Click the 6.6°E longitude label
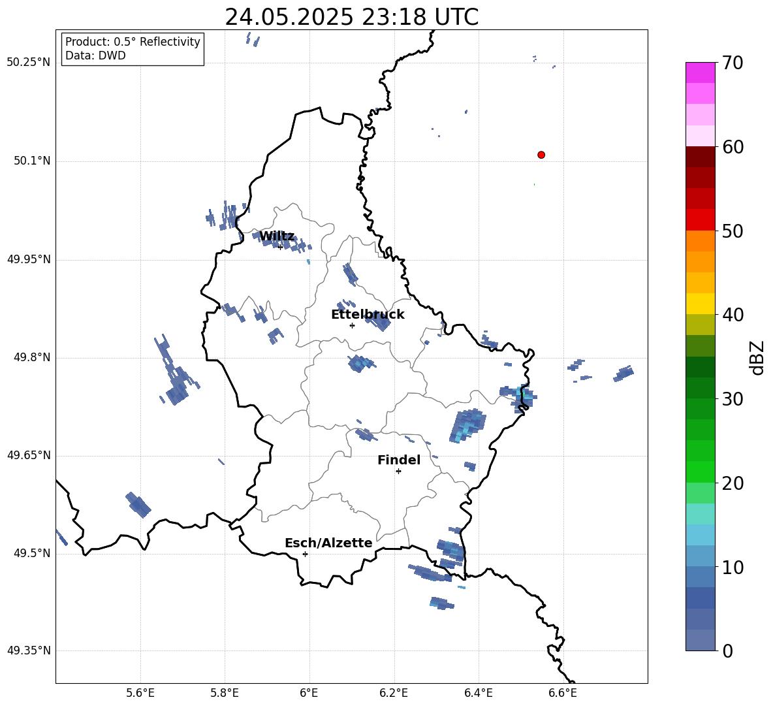The width and height of the screenshot is (773, 706). pos(563,693)
